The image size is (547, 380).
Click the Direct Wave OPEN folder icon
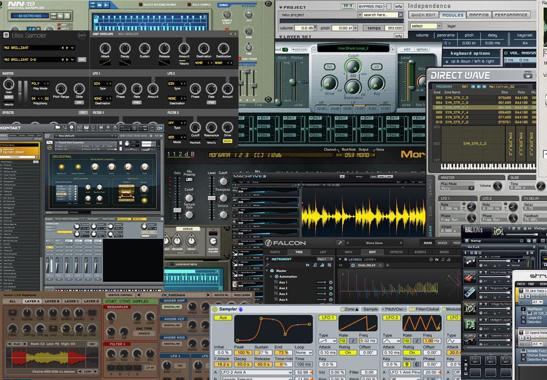coord(528,76)
